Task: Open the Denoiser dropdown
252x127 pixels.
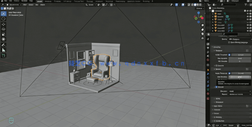Action: point(240,91)
